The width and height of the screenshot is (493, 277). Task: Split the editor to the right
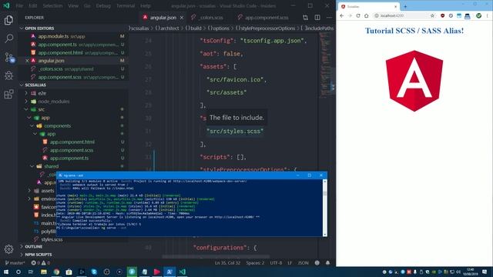click(317, 18)
